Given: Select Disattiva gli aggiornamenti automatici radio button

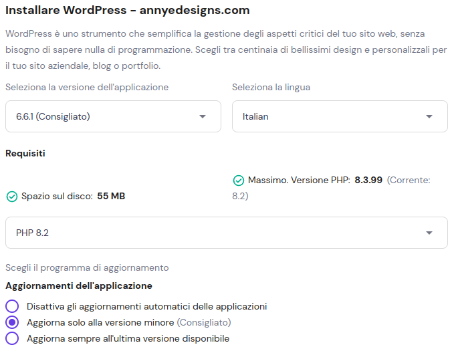Looking at the screenshot, I should coord(12,306).
